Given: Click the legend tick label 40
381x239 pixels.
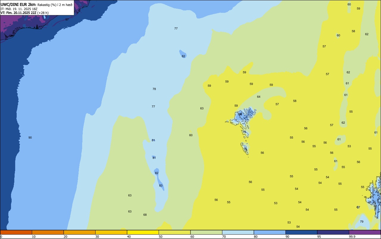Looking at the screenshot, I should tap(129, 237).
